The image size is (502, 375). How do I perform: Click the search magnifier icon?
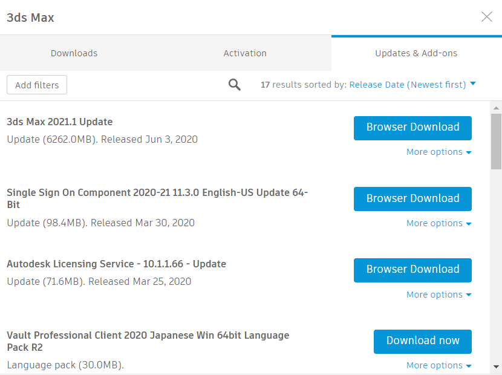tap(235, 85)
